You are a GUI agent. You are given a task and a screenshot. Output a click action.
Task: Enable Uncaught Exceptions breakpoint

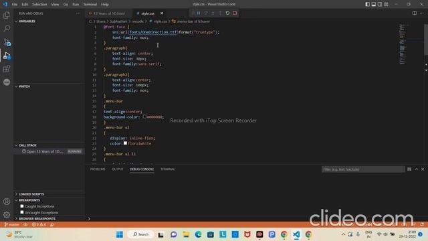pyautogui.click(x=22, y=212)
